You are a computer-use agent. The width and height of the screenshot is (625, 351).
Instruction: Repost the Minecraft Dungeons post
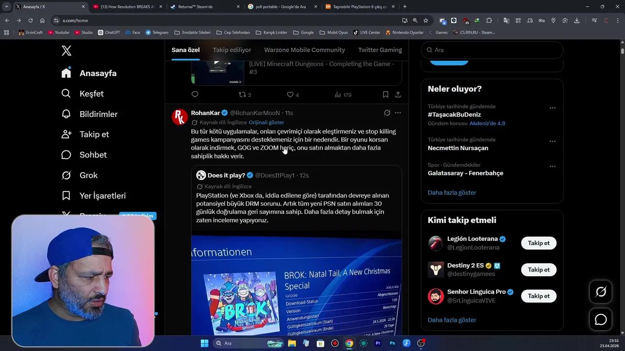(245, 95)
